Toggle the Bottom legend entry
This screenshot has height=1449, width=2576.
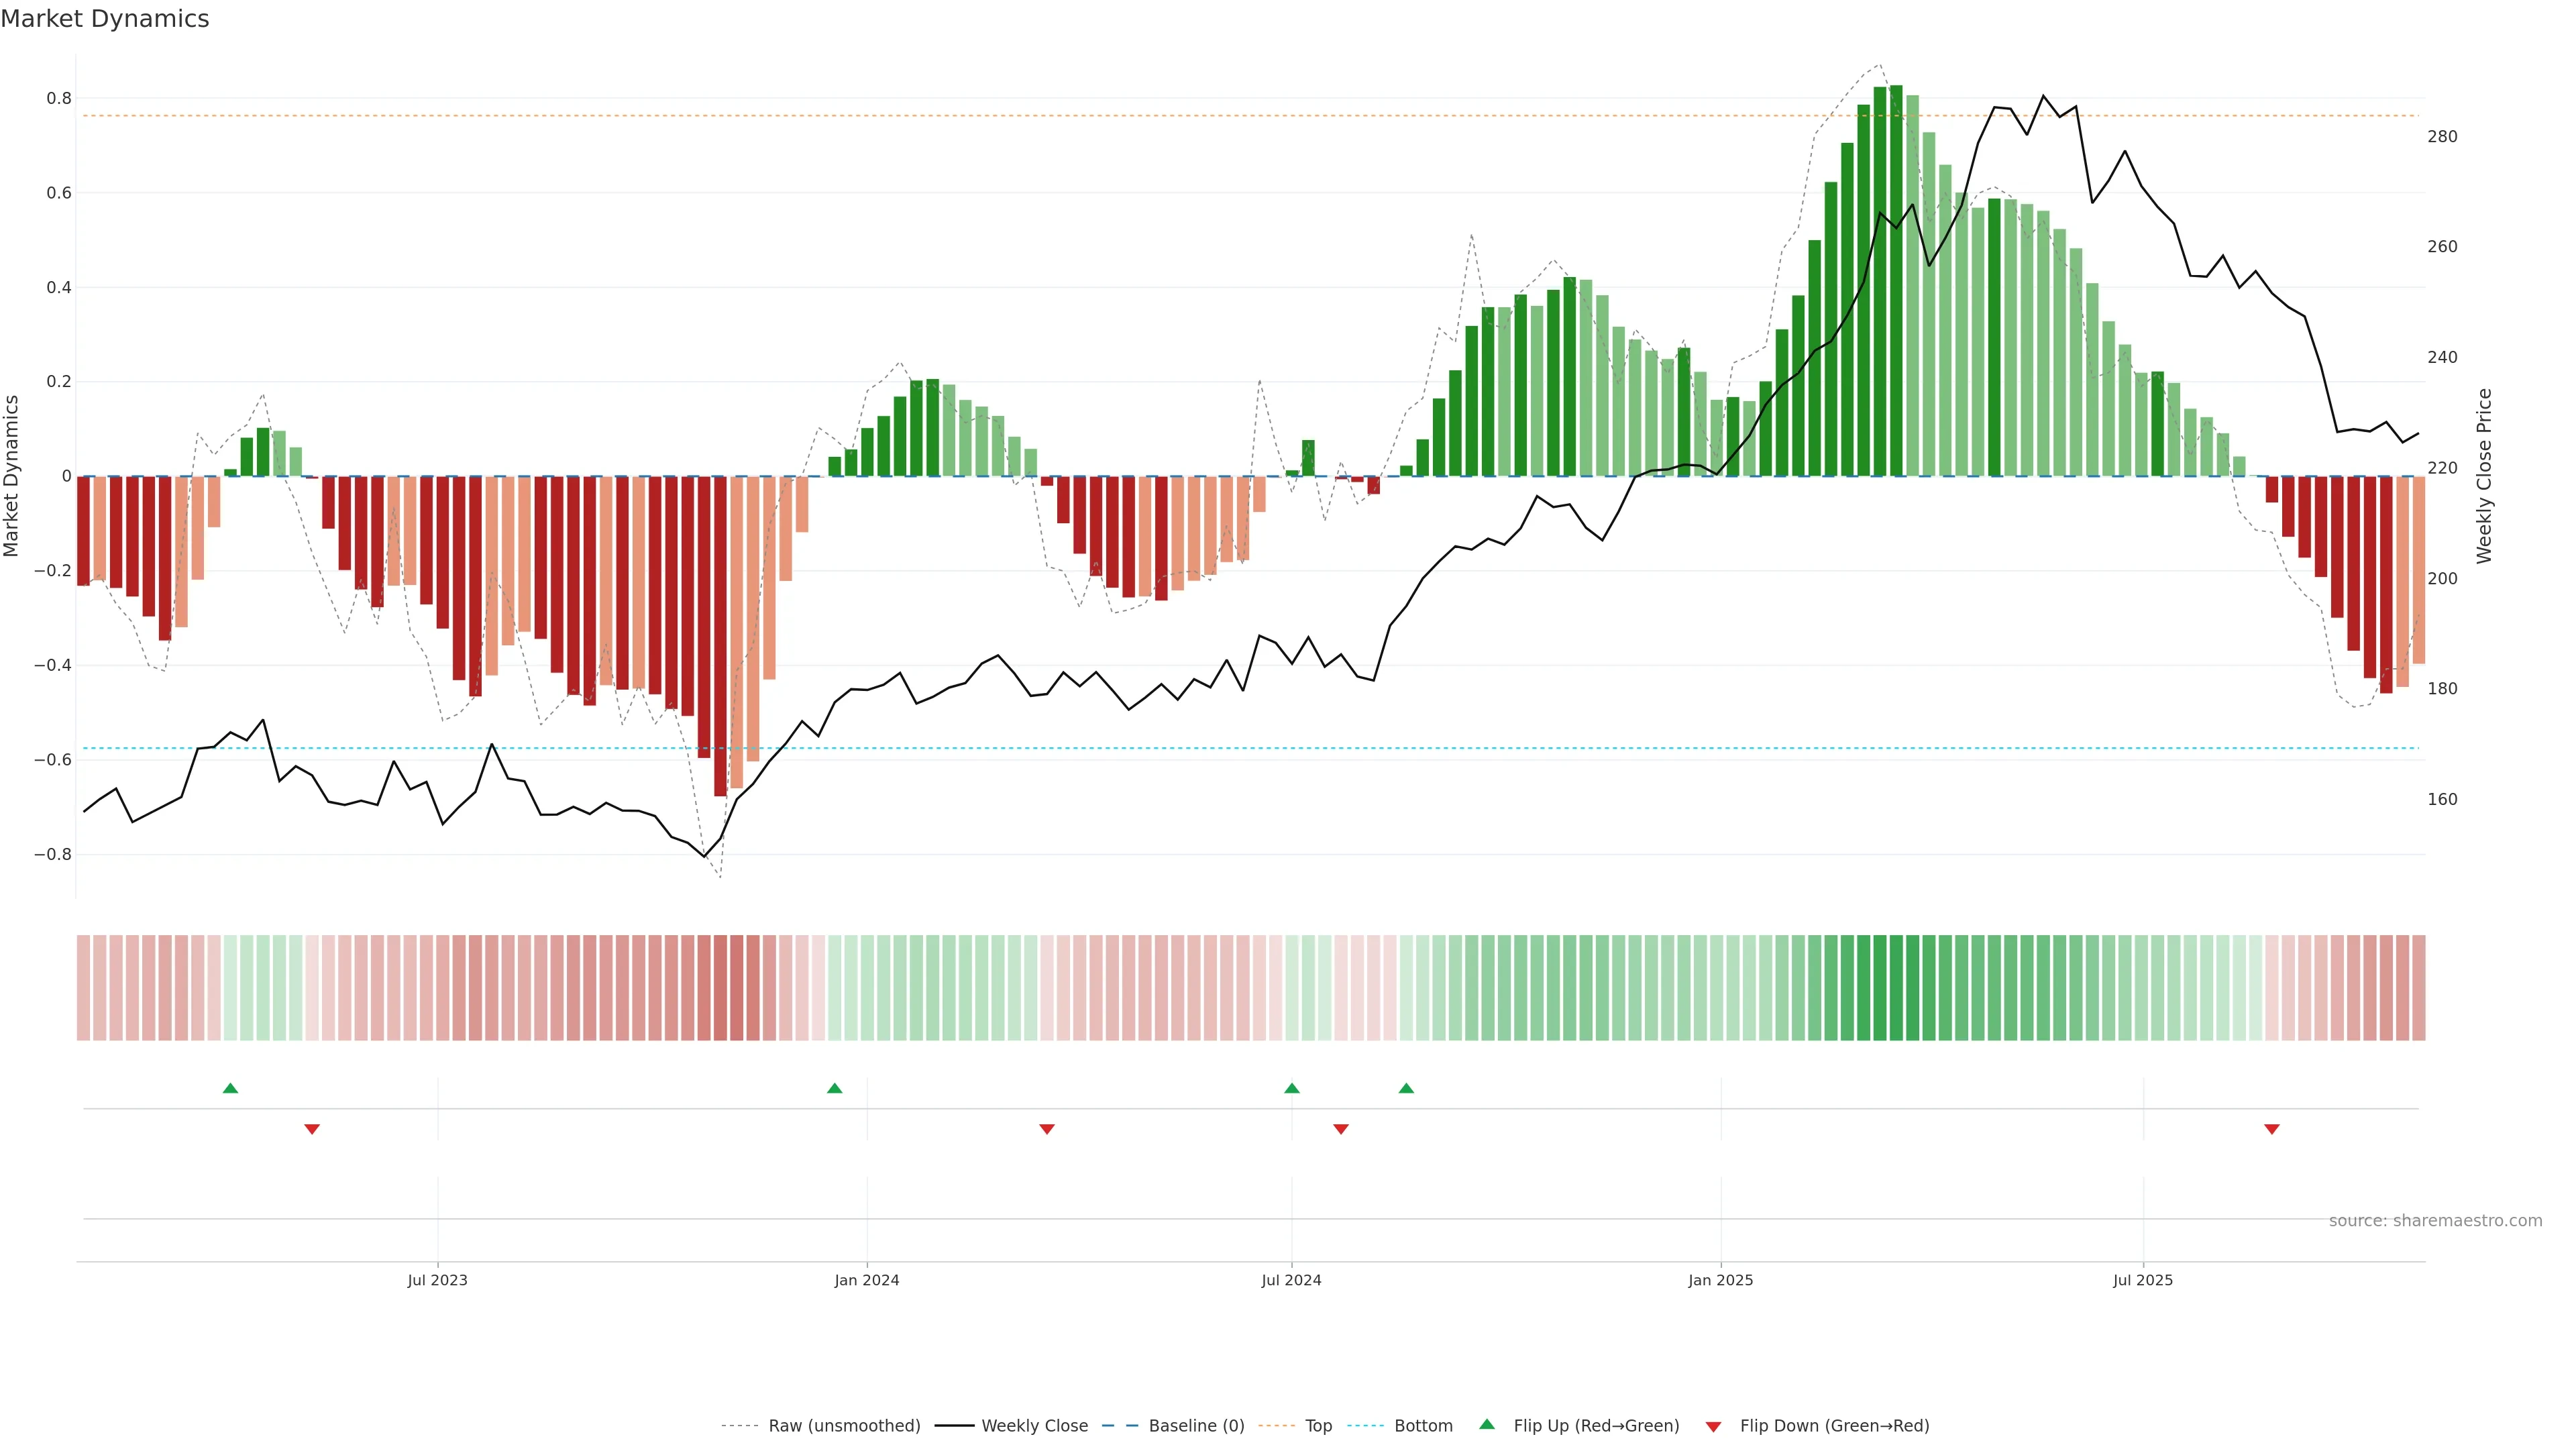tap(1423, 1426)
